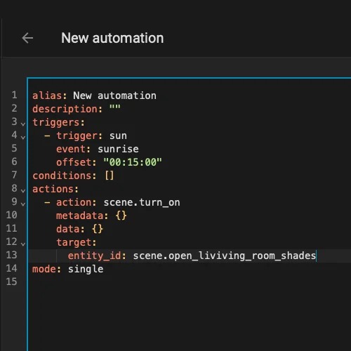
Task: Click the description empty string value
Action: pyautogui.click(x=115, y=108)
